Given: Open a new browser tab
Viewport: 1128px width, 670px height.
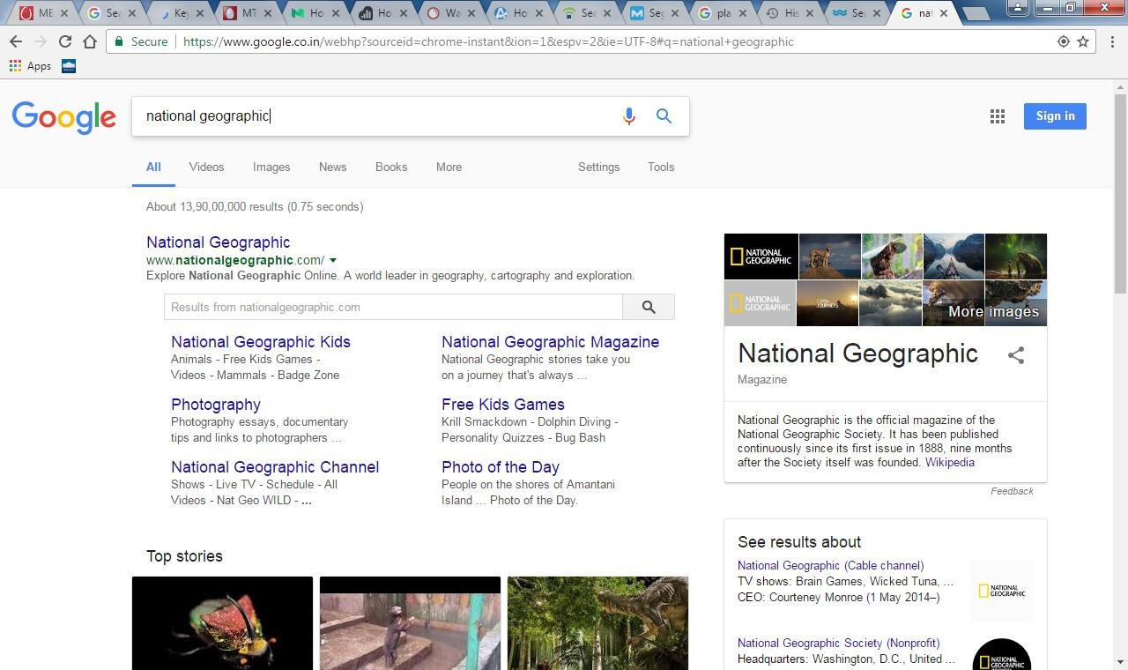Looking at the screenshot, I should click(976, 13).
